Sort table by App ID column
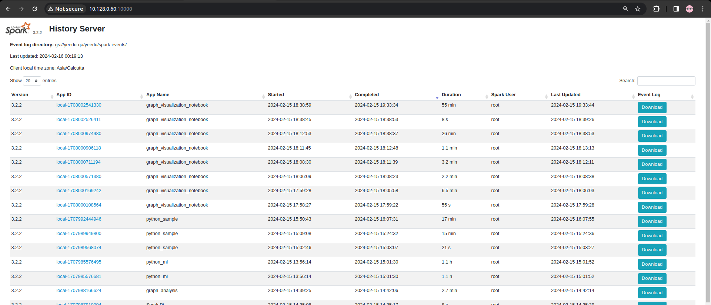 (100, 95)
